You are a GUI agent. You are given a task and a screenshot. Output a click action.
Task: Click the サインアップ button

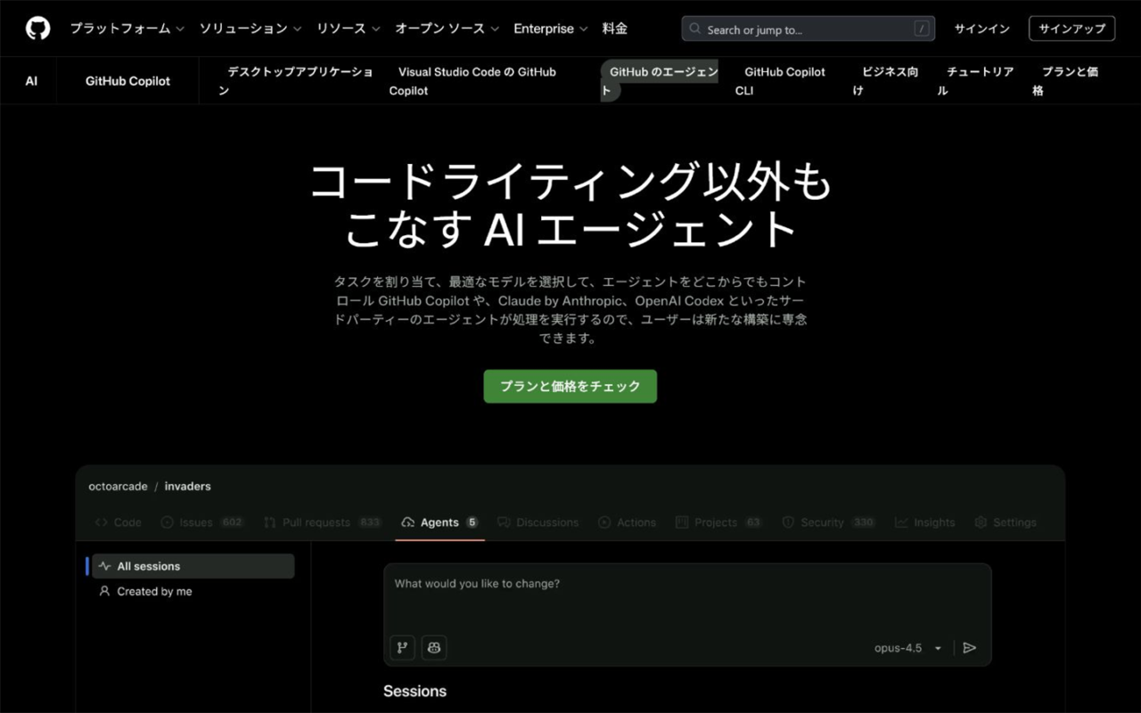[x=1071, y=29]
